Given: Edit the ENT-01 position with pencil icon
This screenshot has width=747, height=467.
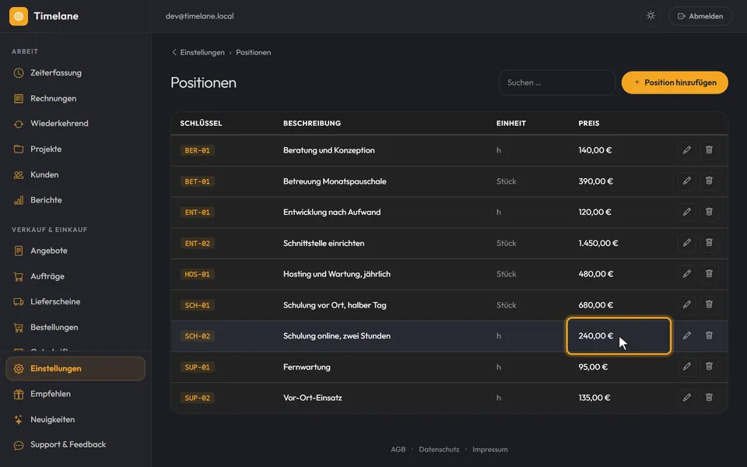Looking at the screenshot, I should (x=686, y=212).
